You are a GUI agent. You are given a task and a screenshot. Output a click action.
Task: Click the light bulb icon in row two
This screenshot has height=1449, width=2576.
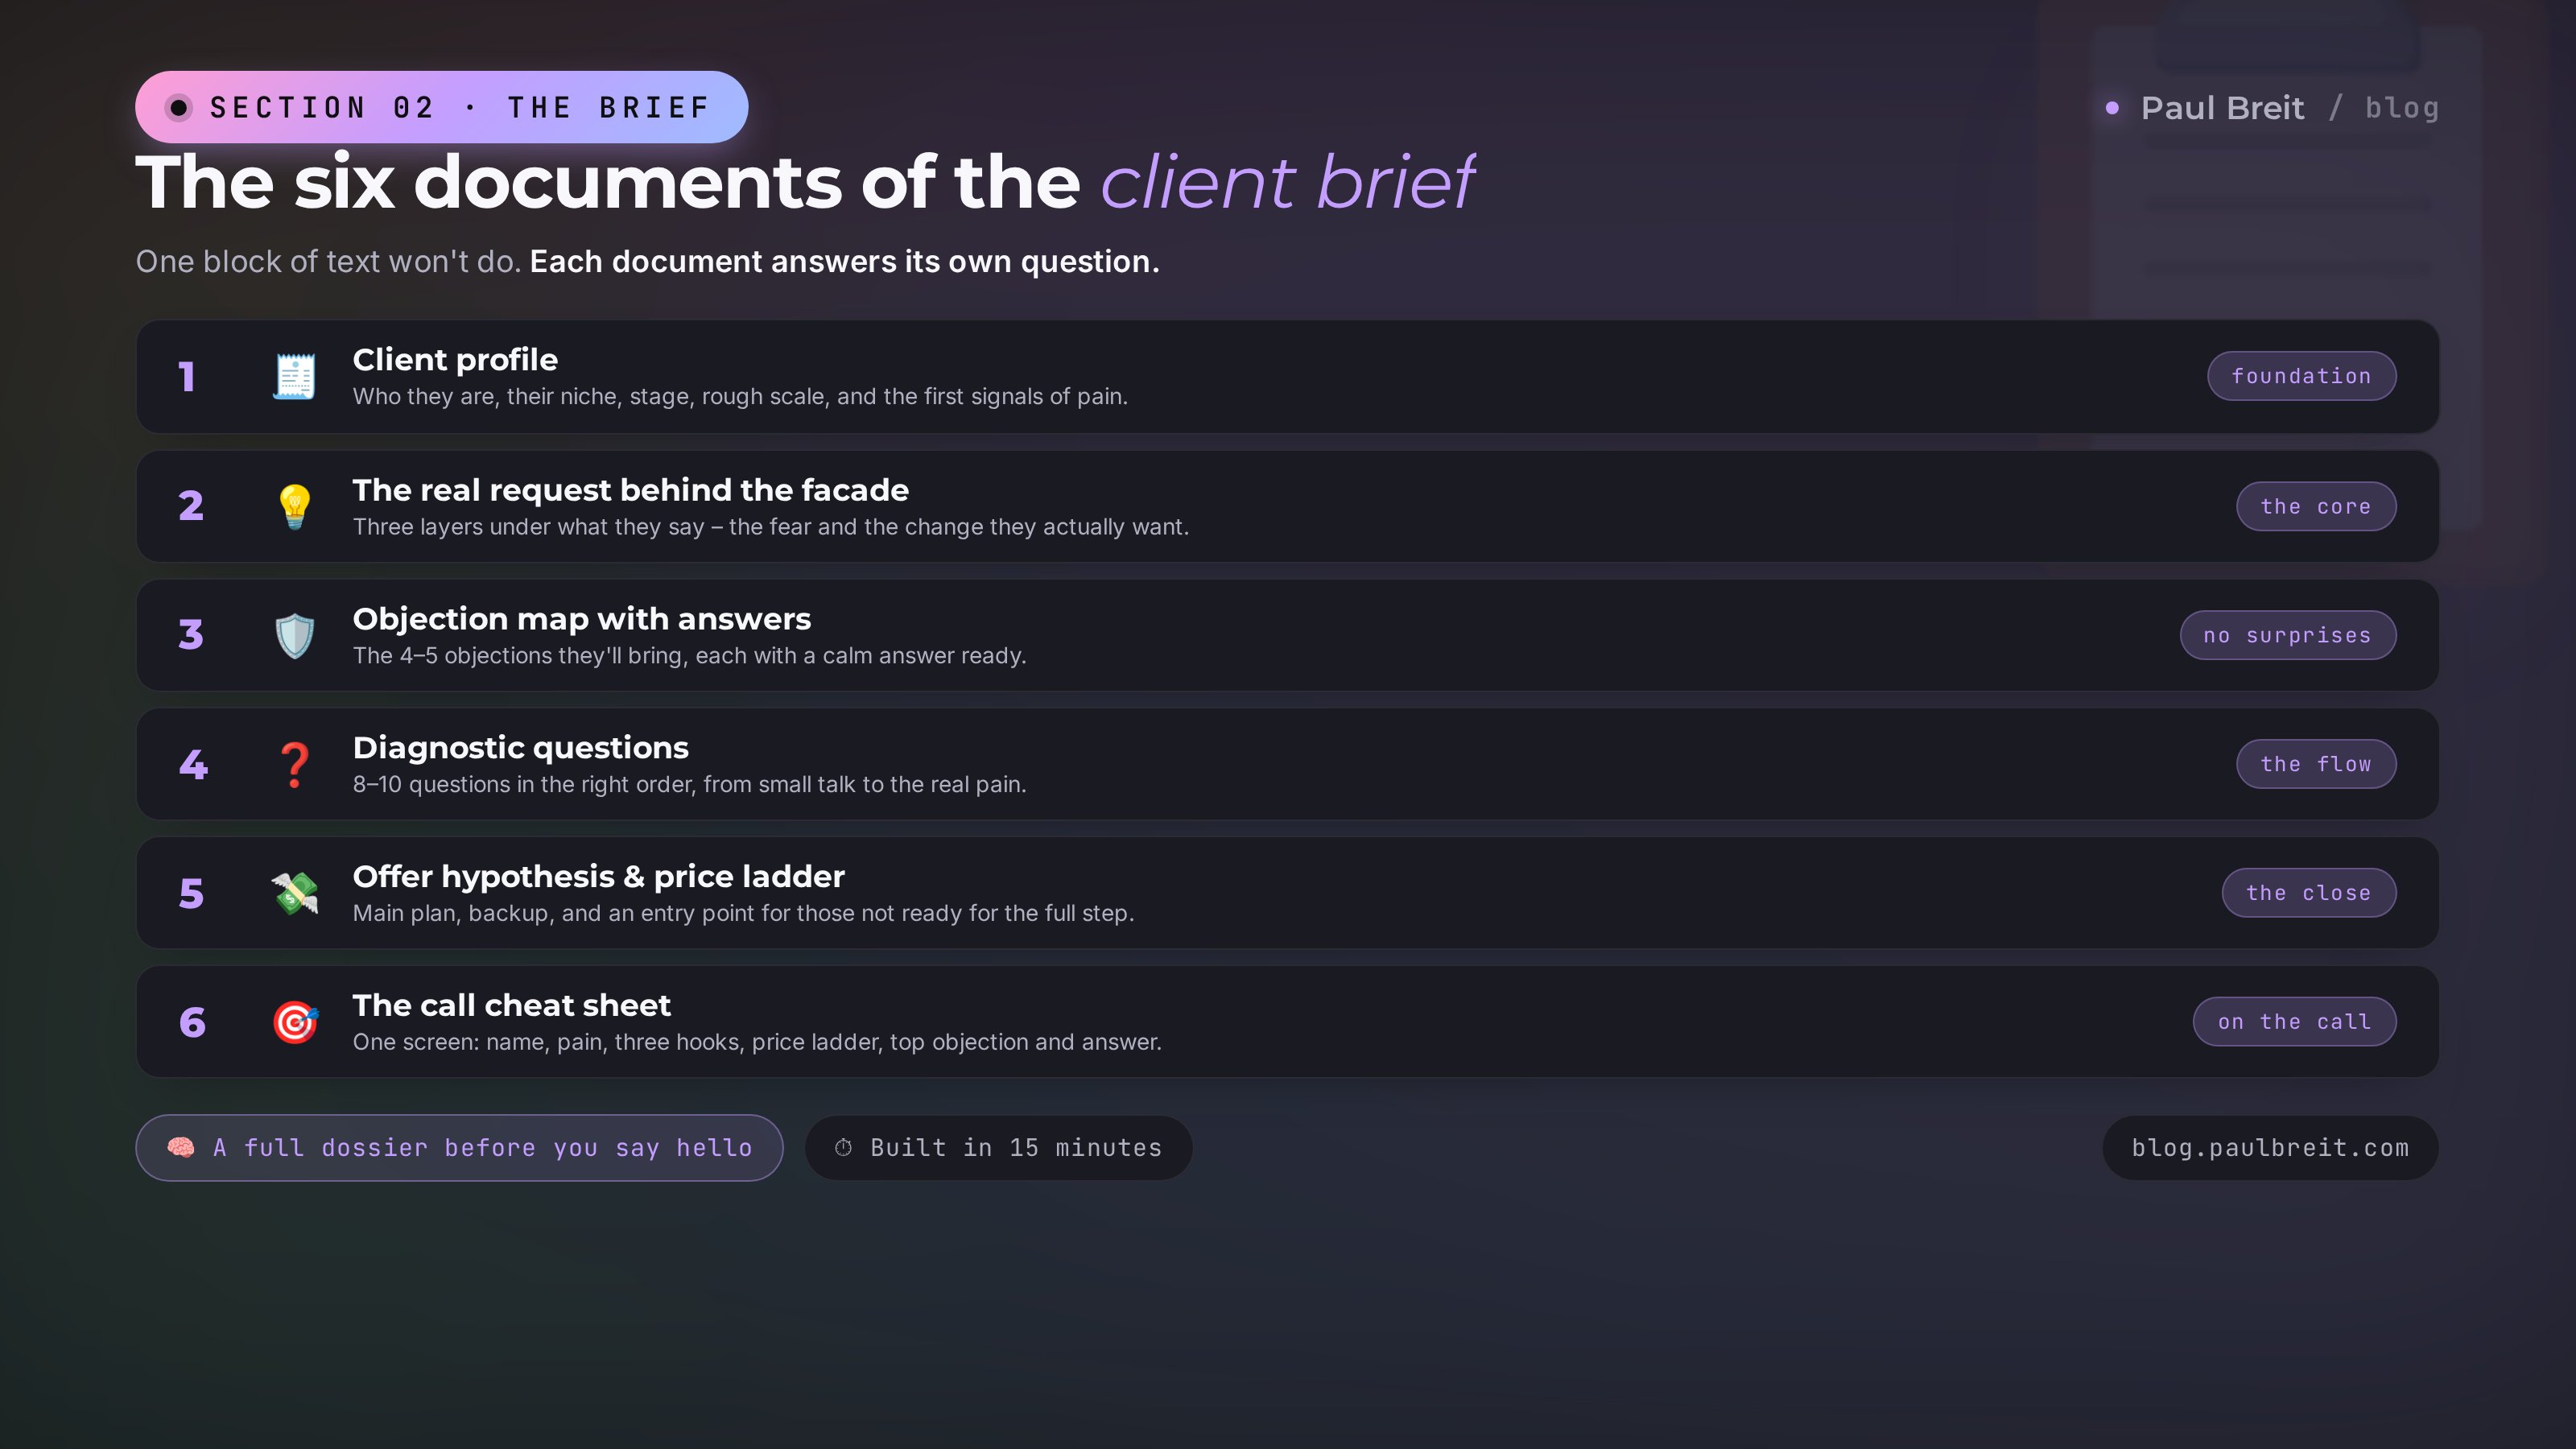coord(294,506)
